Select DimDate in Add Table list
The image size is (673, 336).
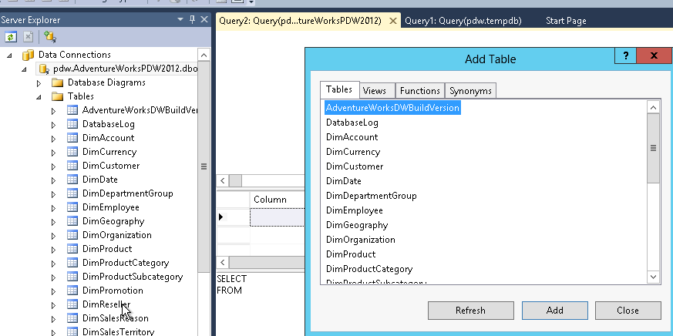tap(343, 181)
